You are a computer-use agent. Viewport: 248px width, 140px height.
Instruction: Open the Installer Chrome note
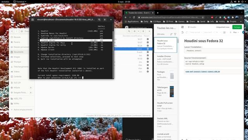(165, 60)
